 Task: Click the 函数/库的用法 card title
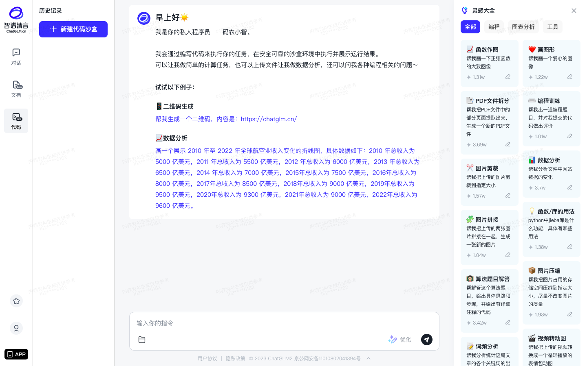(556, 211)
